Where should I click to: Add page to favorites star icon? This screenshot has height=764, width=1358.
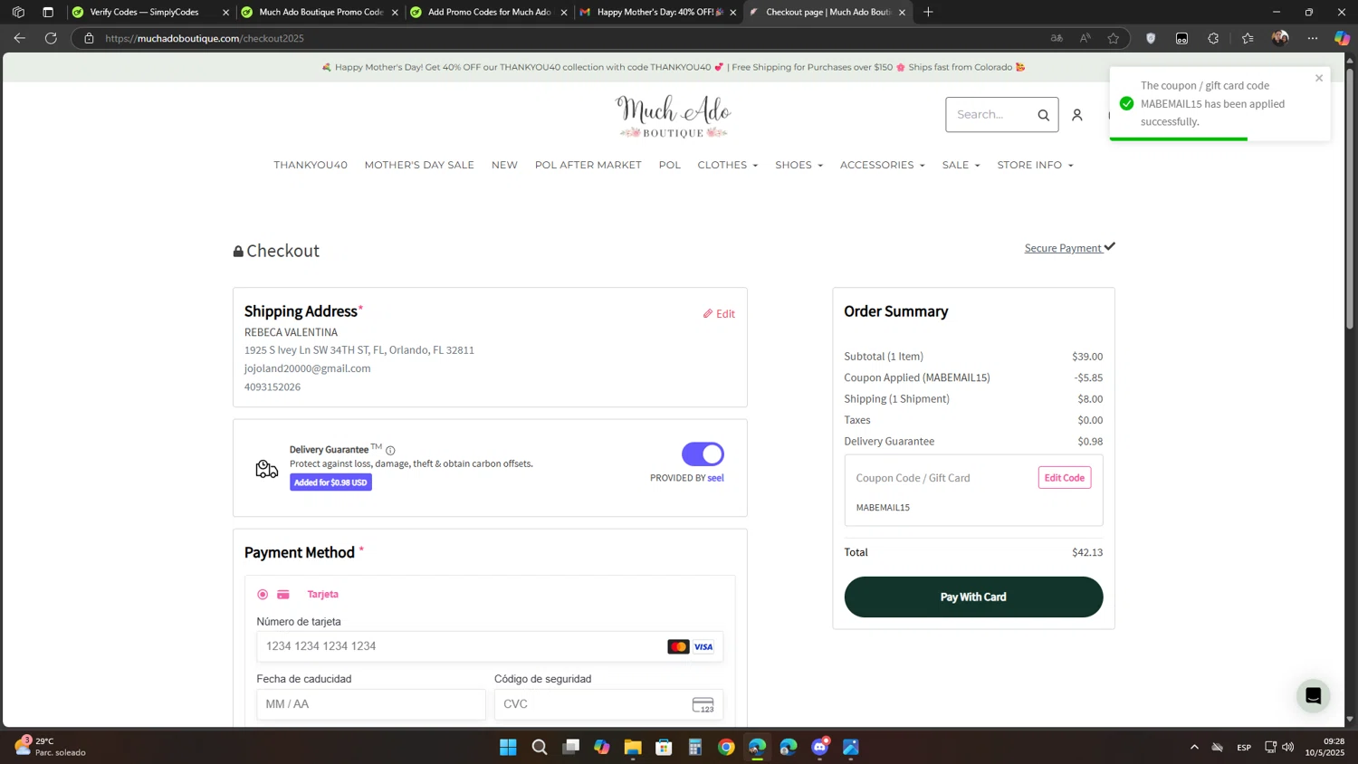pyautogui.click(x=1114, y=38)
